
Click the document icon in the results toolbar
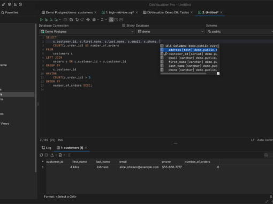click(x=60, y=155)
